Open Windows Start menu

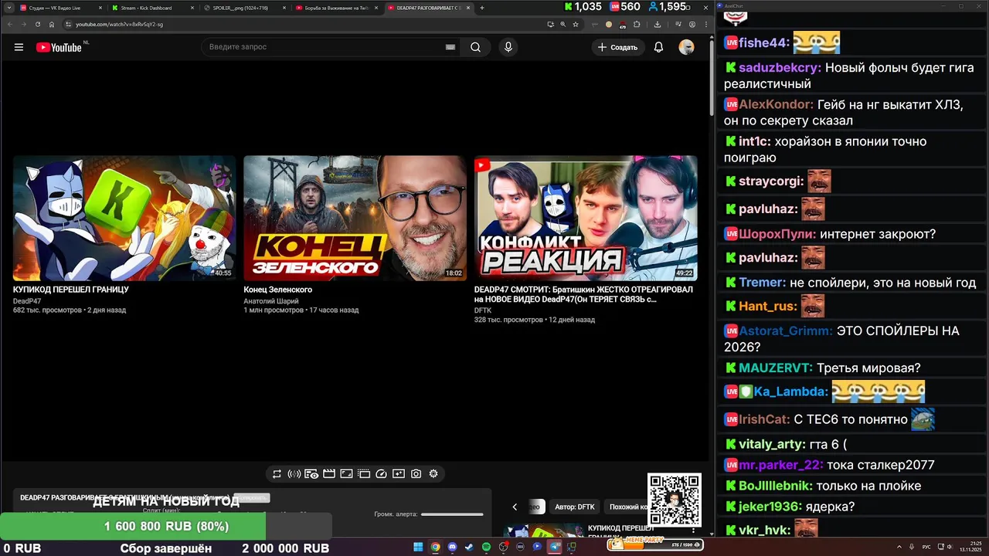pyautogui.click(x=418, y=547)
